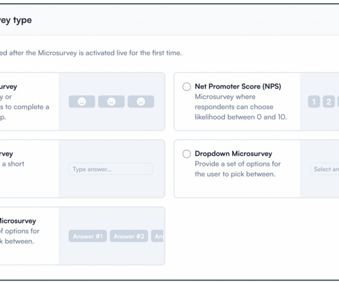Click the sad frowning face button
339x283 pixels.
(x=141, y=101)
